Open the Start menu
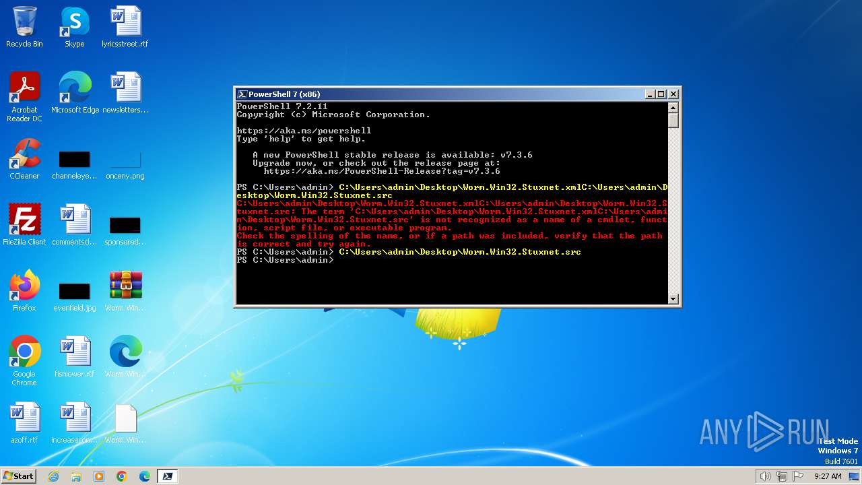Image resolution: width=862 pixels, height=485 pixels. point(18,476)
